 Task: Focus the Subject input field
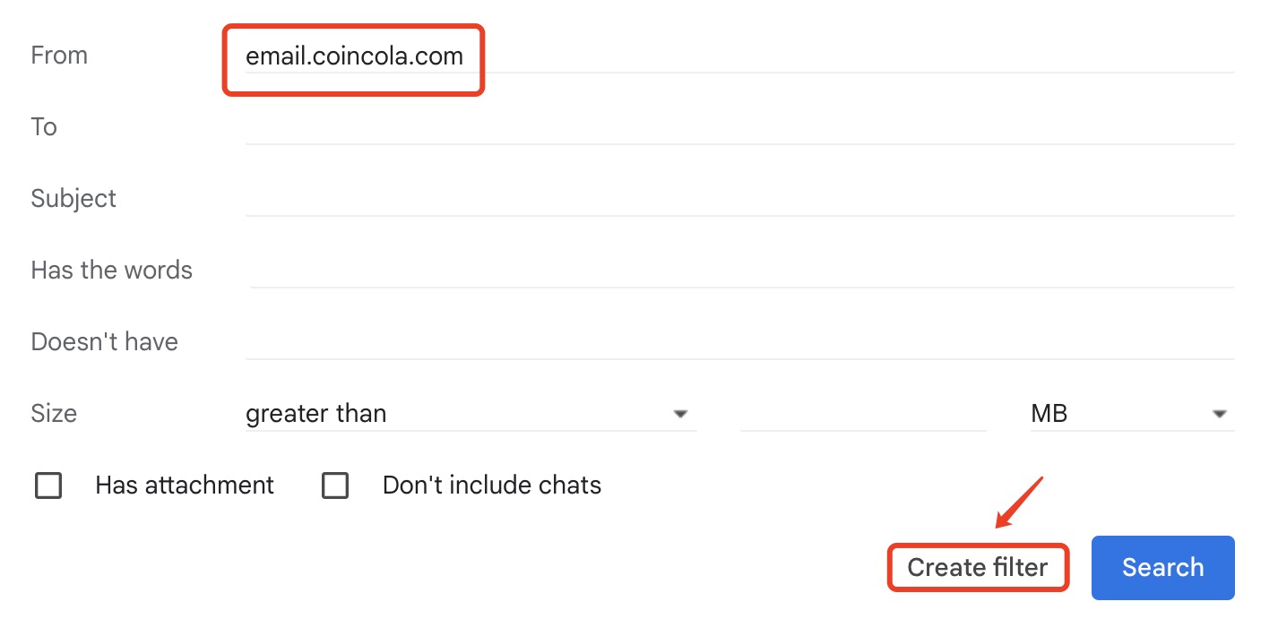tap(739, 199)
